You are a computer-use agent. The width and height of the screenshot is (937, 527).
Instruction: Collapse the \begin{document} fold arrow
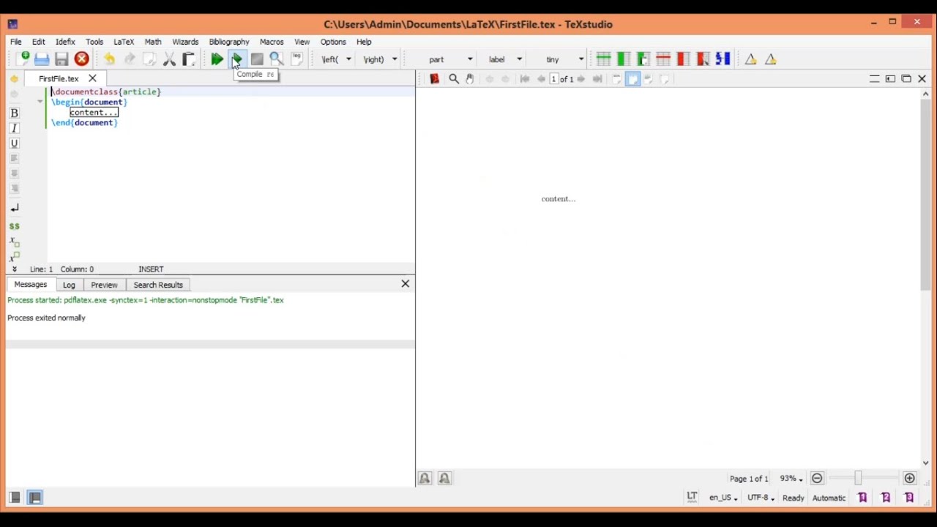(x=40, y=102)
